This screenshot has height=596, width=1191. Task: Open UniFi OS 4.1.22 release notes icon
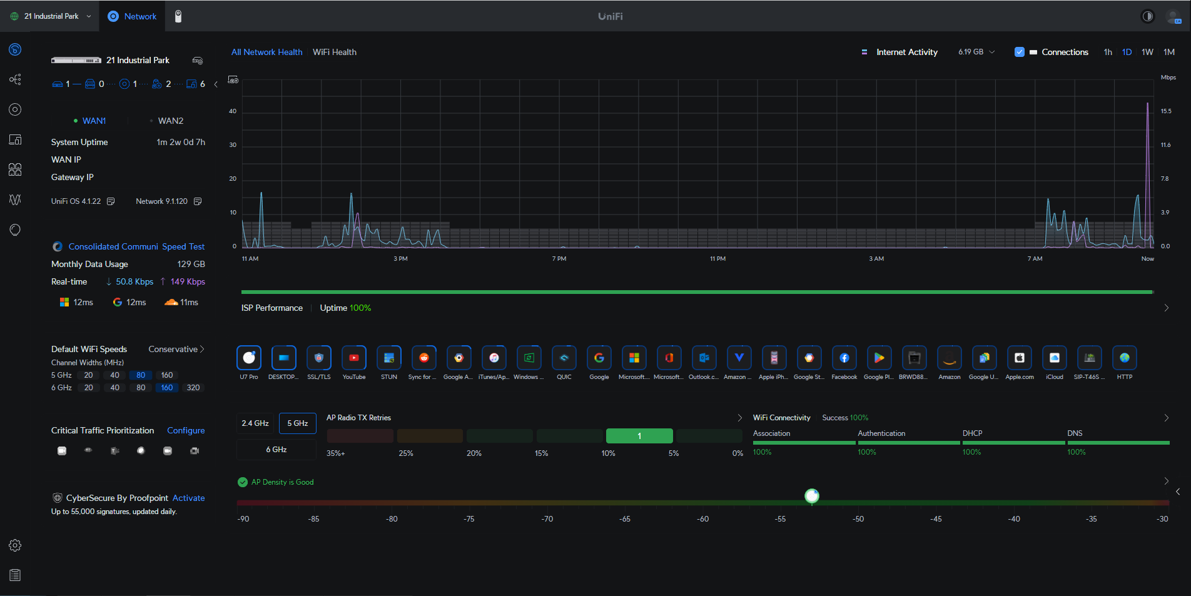click(x=111, y=201)
